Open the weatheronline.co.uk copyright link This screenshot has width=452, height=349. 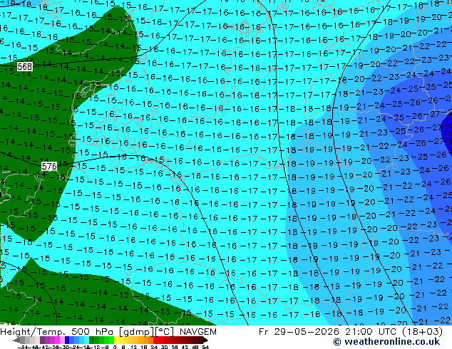pyautogui.click(x=386, y=342)
